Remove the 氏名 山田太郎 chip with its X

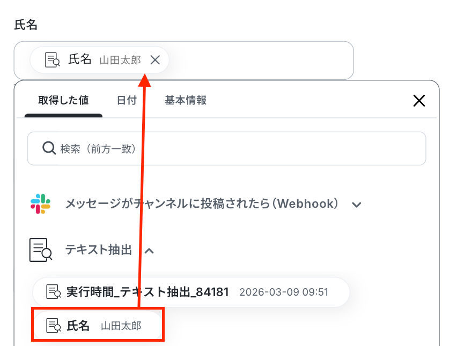click(155, 60)
